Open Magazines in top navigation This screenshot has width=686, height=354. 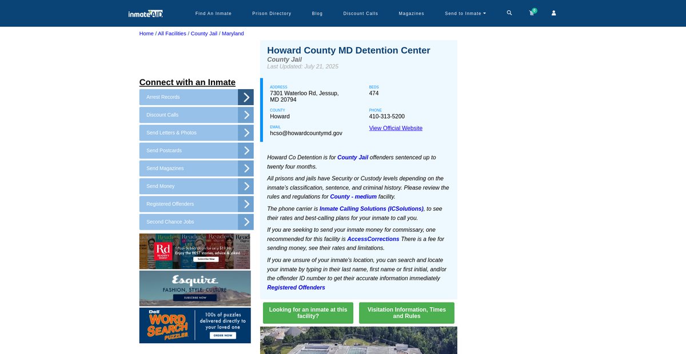tap(412, 13)
